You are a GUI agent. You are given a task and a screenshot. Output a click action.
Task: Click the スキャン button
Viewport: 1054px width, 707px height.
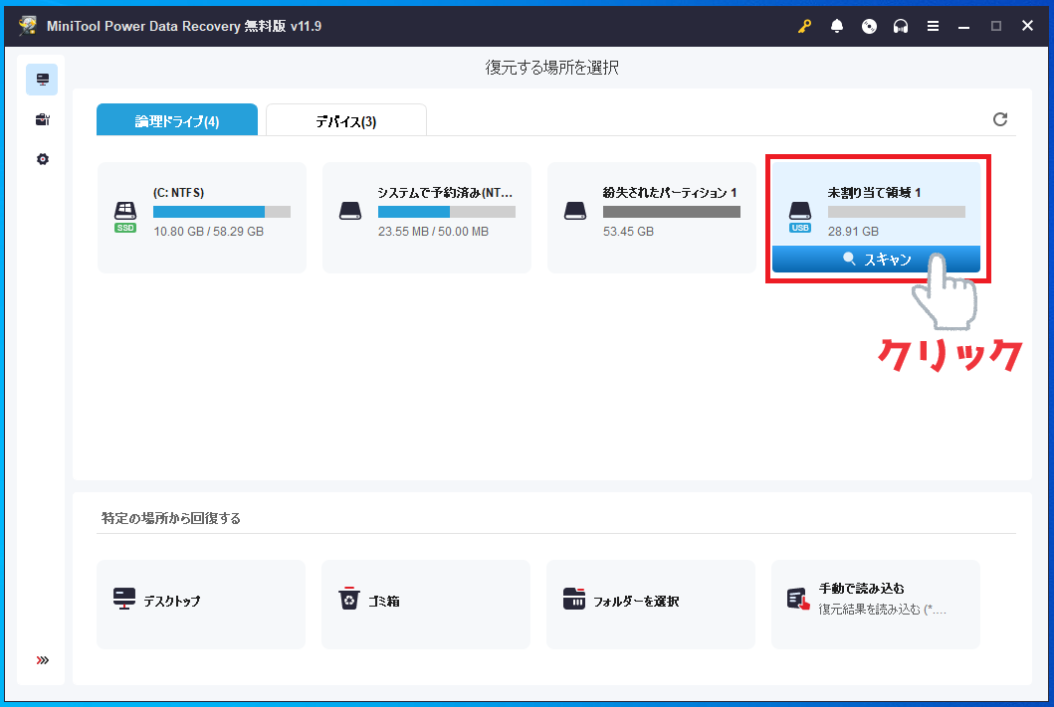coord(876,260)
